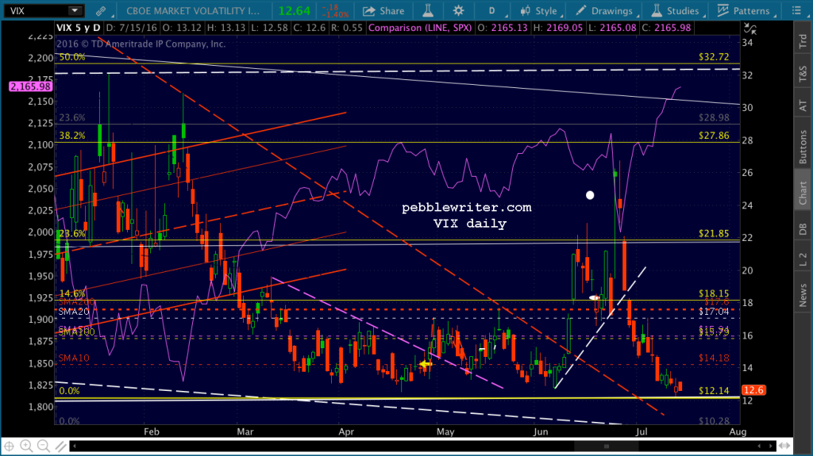Screen dimensions: 813x456
Task: Open the Patterns menu
Action: click(x=743, y=10)
